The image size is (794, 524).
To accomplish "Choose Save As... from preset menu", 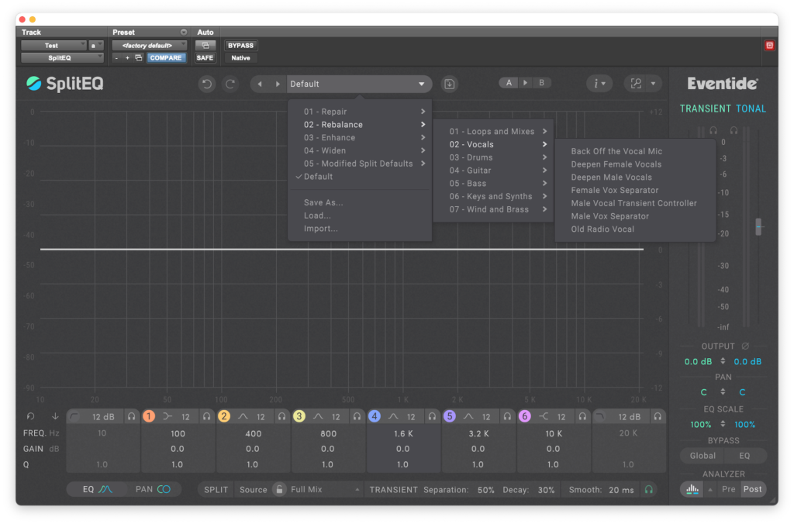I will tap(323, 202).
